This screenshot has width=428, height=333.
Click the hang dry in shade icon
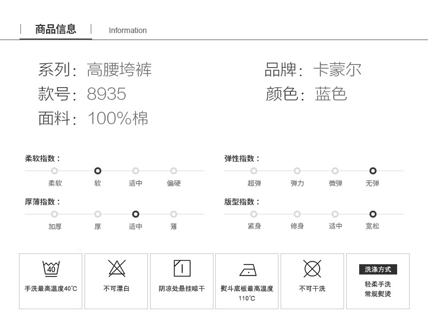pyautogui.click(x=182, y=268)
